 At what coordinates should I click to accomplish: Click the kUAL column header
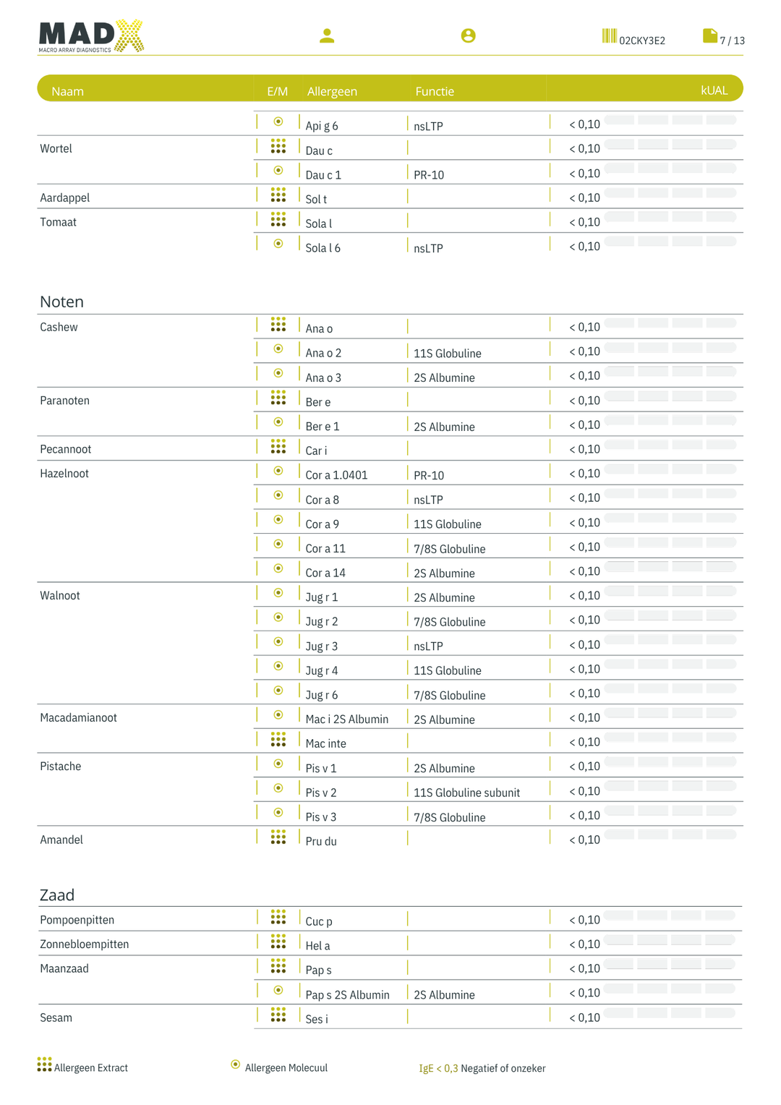click(x=714, y=90)
